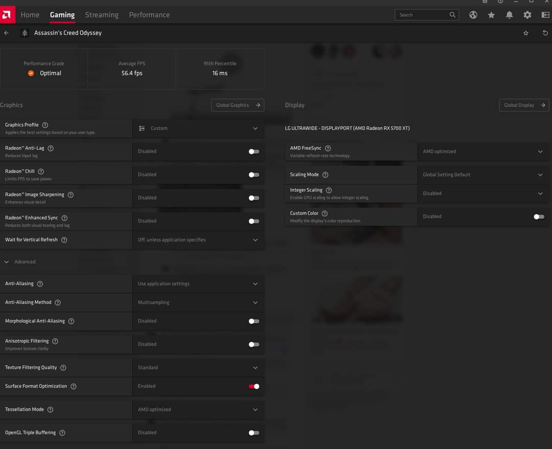Image resolution: width=552 pixels, height=449 pixels.
Task: Show help for Anti-Aliasing setting
Action: point(40,284)
